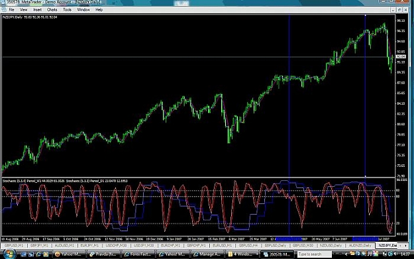Click the 94.00 price scale label
The width and height of the screenshot is (414, 259).
(x=401, y=41)
